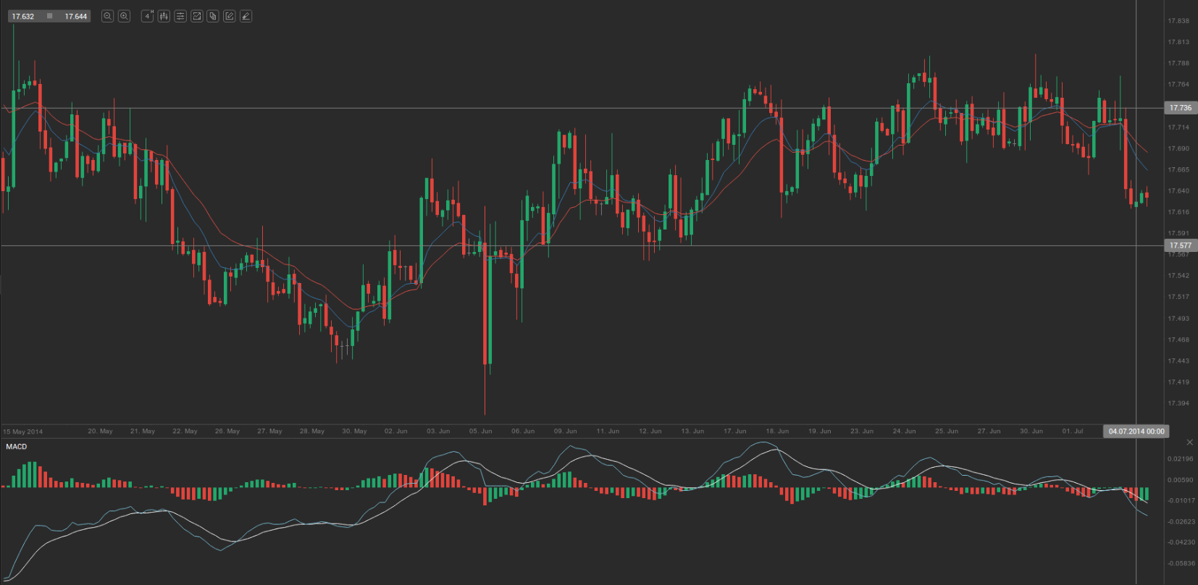Viewport: 1198px width, 585px height.
Task: Click the 17. Jun date on time axis
Action: pos(734,431)
